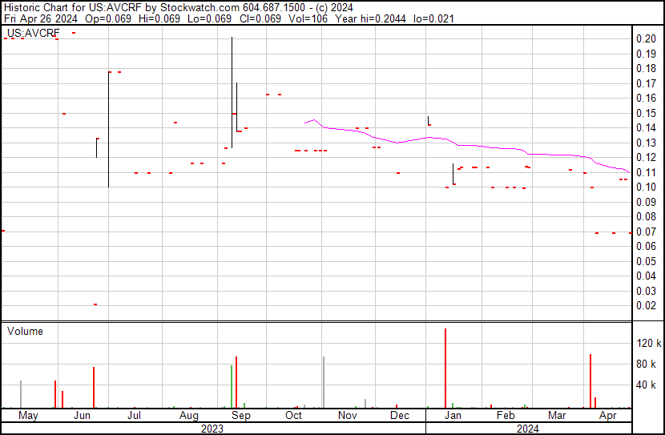Click the 0.10 price axis label
665x435 pixels.
(x=646, y=187)
